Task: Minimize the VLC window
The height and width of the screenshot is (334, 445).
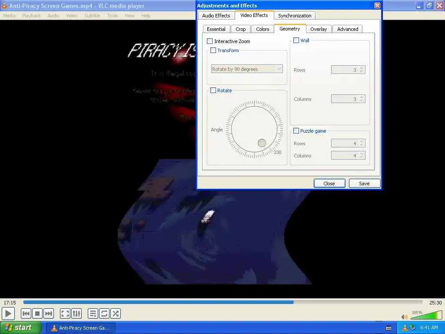Action: (x=419, y=5)
